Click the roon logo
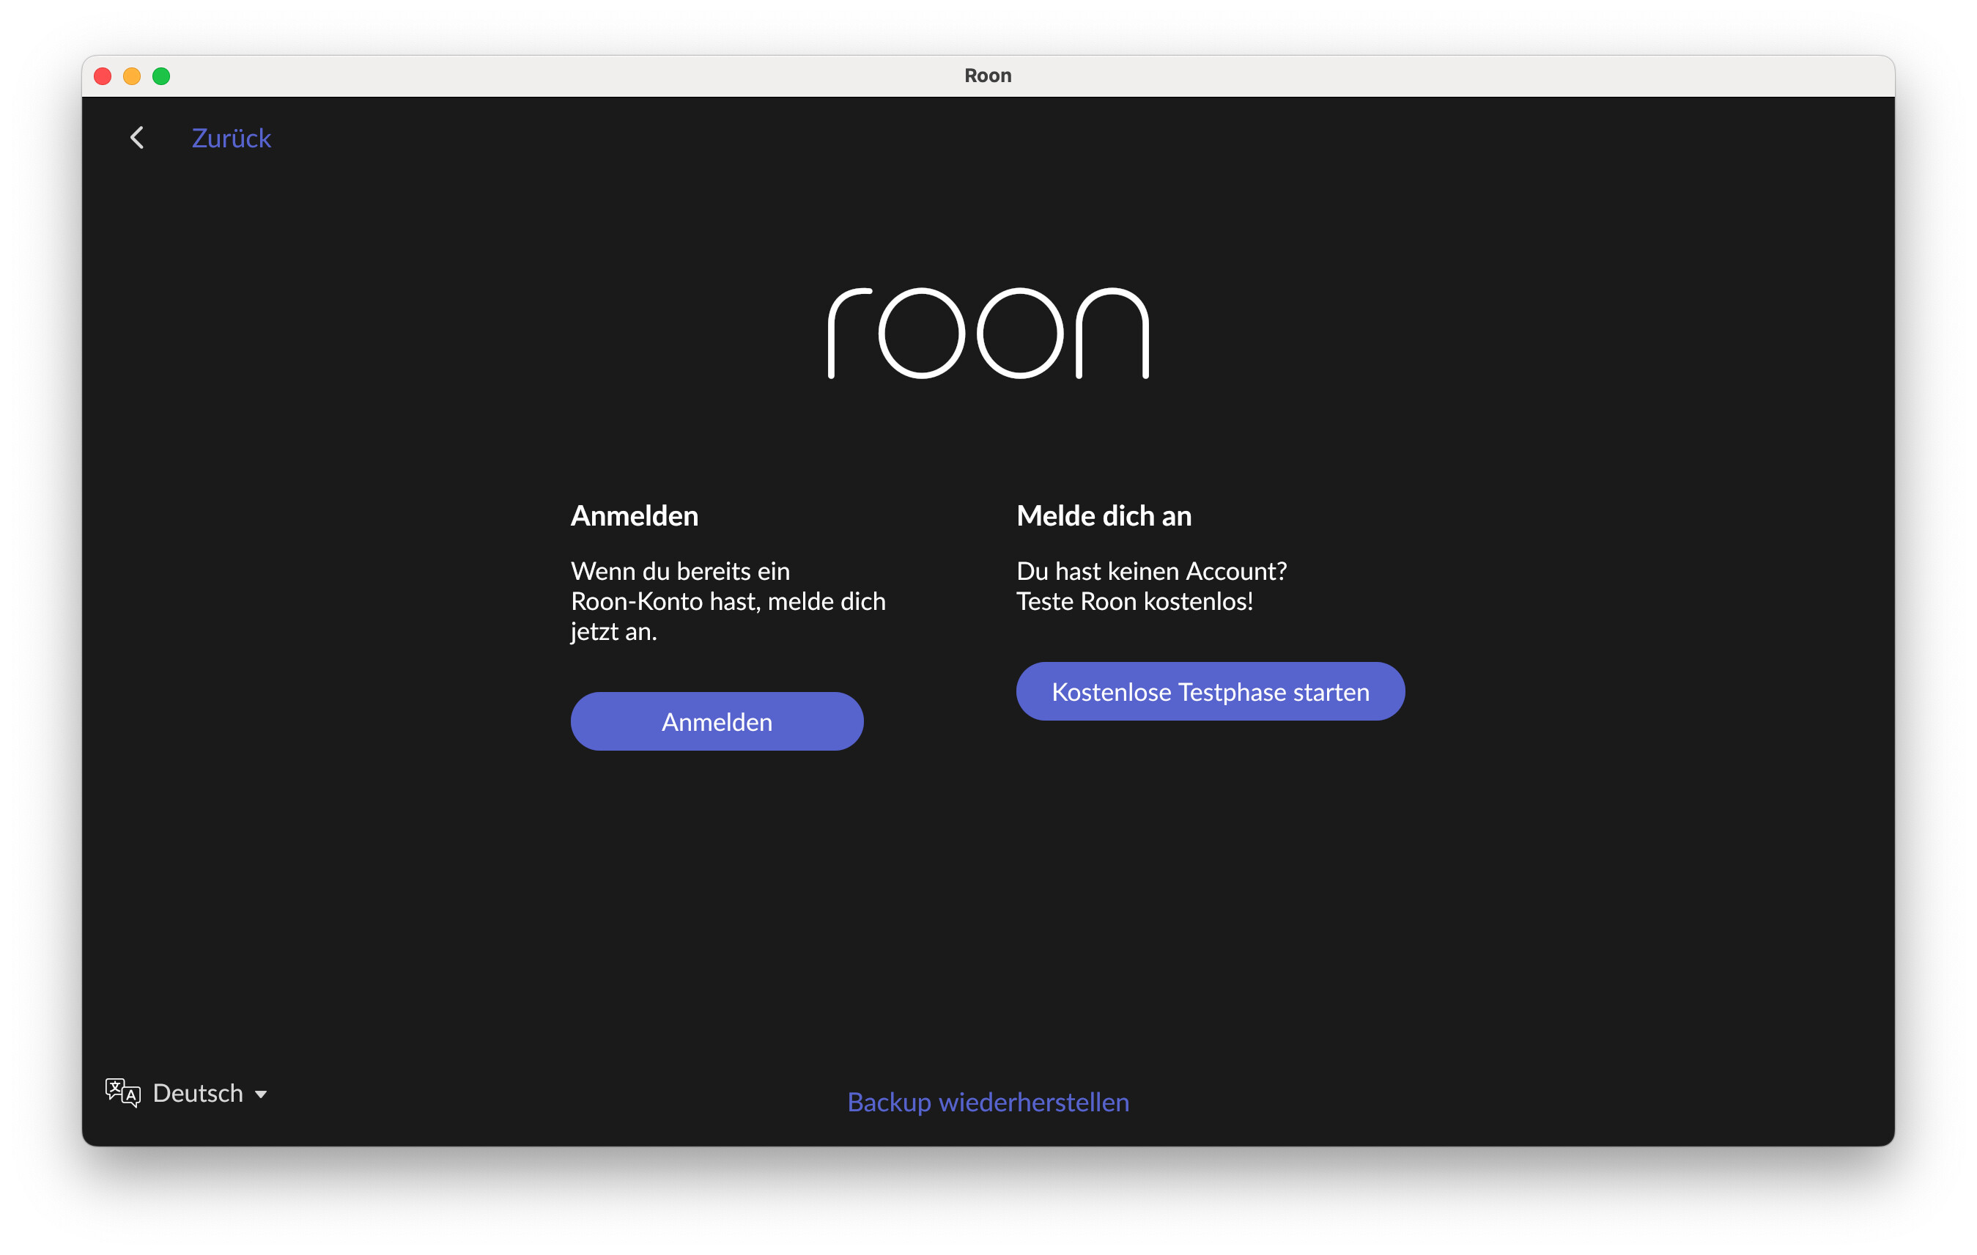1977x1255 pixels. pos(988,334)
